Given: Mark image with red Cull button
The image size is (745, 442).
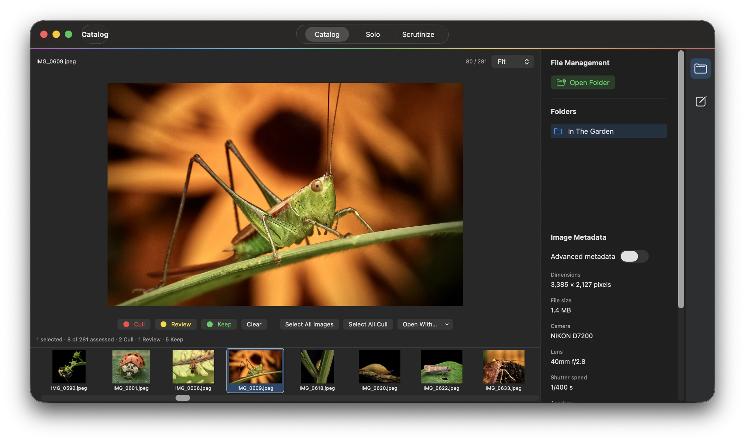Looking at the screenshot, I should (x=134, y=324).
